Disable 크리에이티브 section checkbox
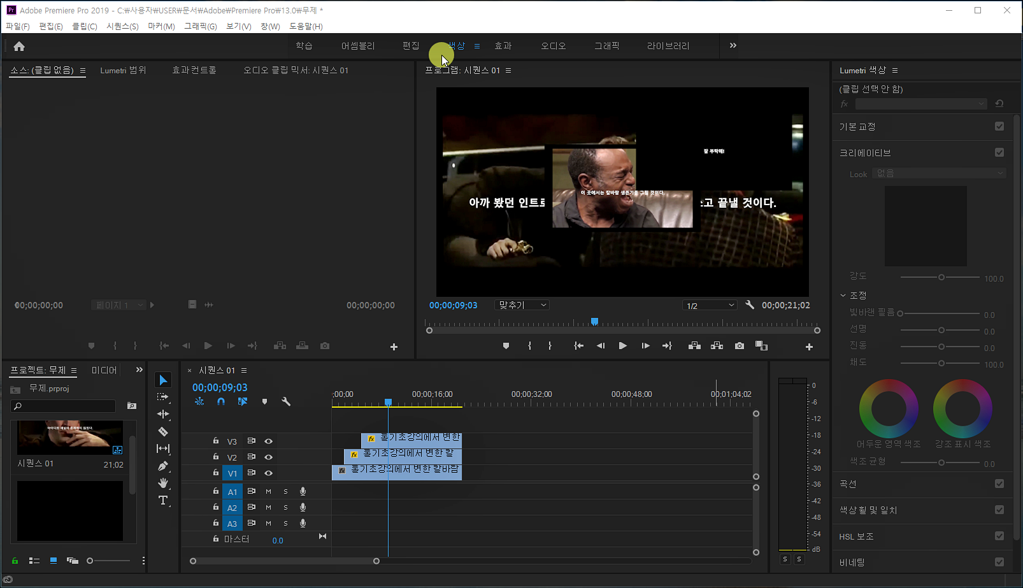 tap(999, 152)
